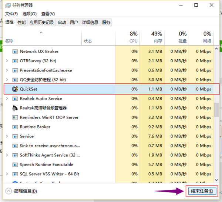
Task: Open the 选项(O) menu
Action: point(30,14)
